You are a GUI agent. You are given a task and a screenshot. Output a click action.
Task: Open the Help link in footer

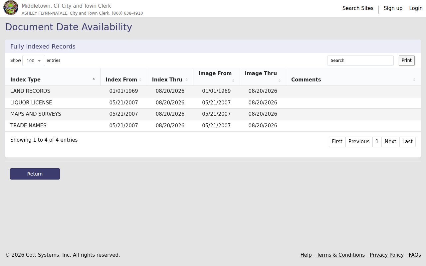[x=306, y=255]
